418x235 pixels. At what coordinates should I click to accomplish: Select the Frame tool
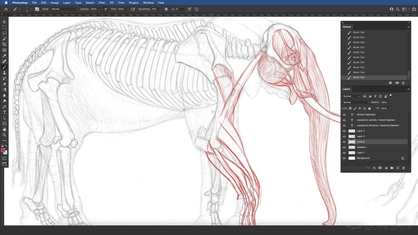point(4,50)
